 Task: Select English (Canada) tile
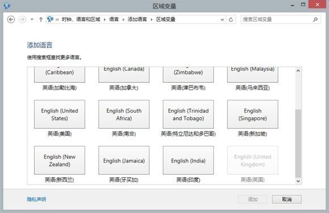point(124,75)
